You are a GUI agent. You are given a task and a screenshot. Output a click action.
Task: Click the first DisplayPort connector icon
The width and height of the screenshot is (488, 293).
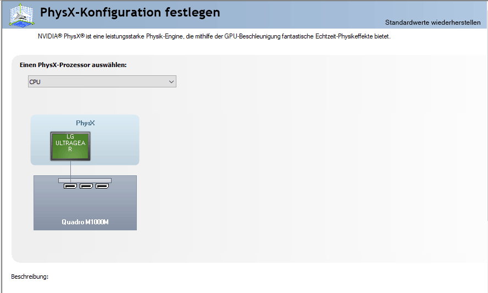point(70,186)
